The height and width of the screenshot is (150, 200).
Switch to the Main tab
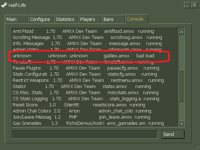click(x=16, y=19)
